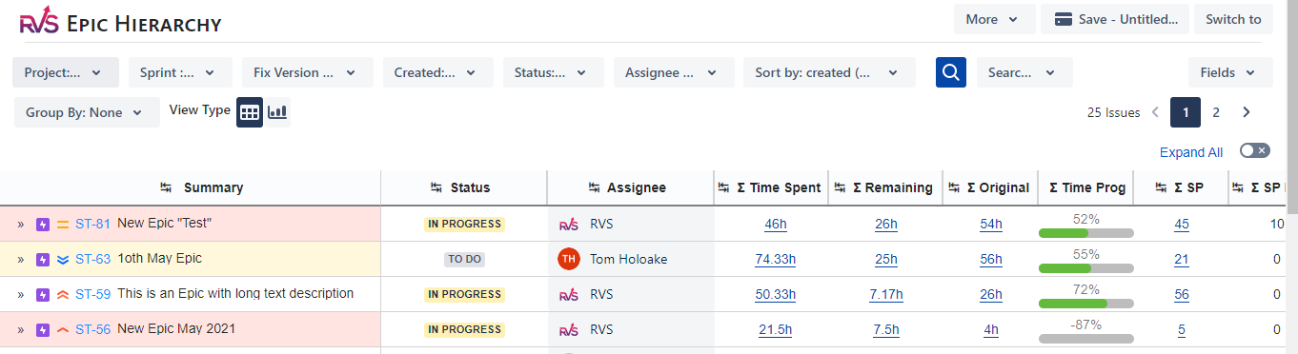
Task: Expand the ST-63 epic row
Action: (20, 260)
